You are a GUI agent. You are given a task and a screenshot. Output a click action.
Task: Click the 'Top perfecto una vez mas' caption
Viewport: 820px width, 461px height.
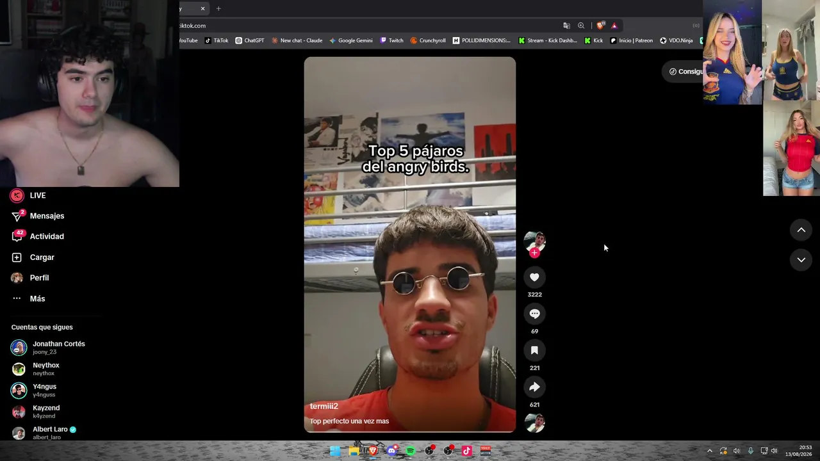click(x=349, y=421)
